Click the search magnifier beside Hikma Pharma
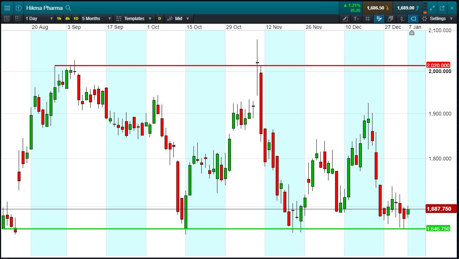Viewport: 459px width, 259px height. (x=68, y=8)
